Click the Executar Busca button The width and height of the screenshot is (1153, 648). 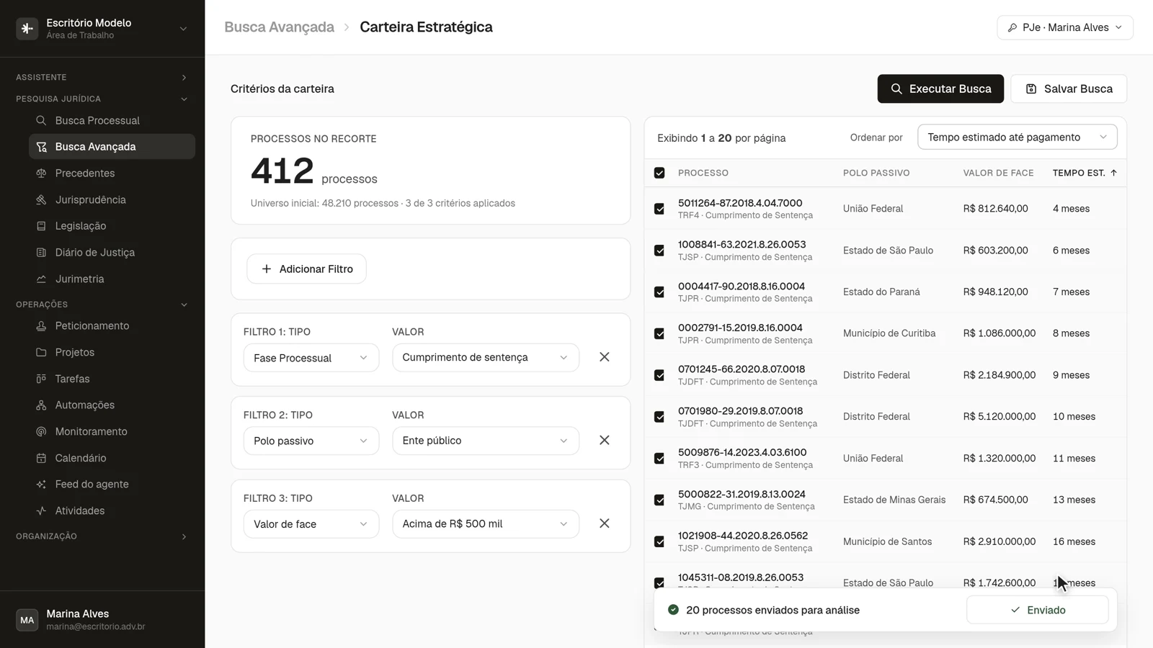(940, 89)
